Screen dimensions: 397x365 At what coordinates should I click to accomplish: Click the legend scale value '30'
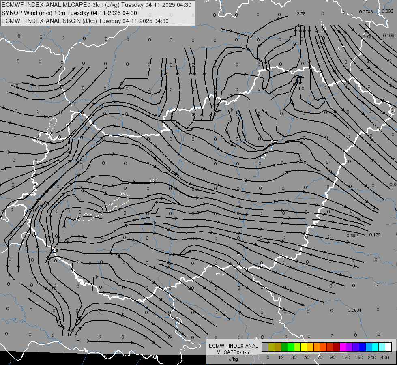pyautogui.click(x=294, y=357)
